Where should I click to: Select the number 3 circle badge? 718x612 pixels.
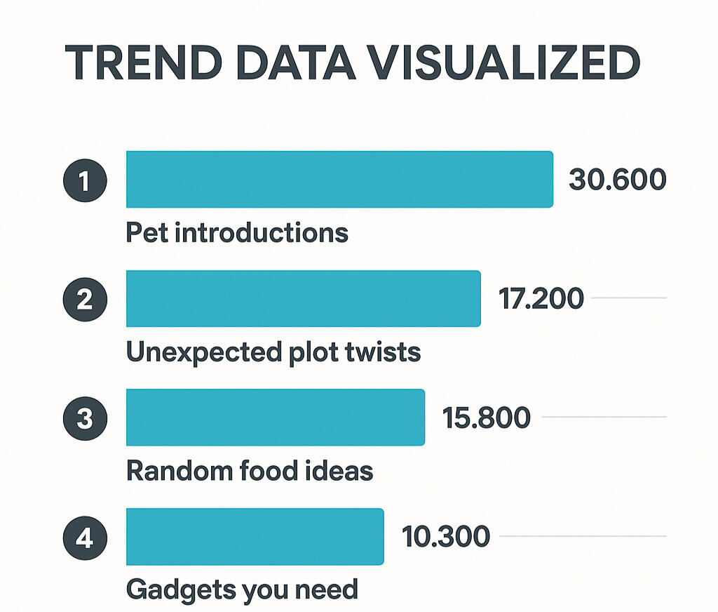pyautogui.click(x=85, y=419)
